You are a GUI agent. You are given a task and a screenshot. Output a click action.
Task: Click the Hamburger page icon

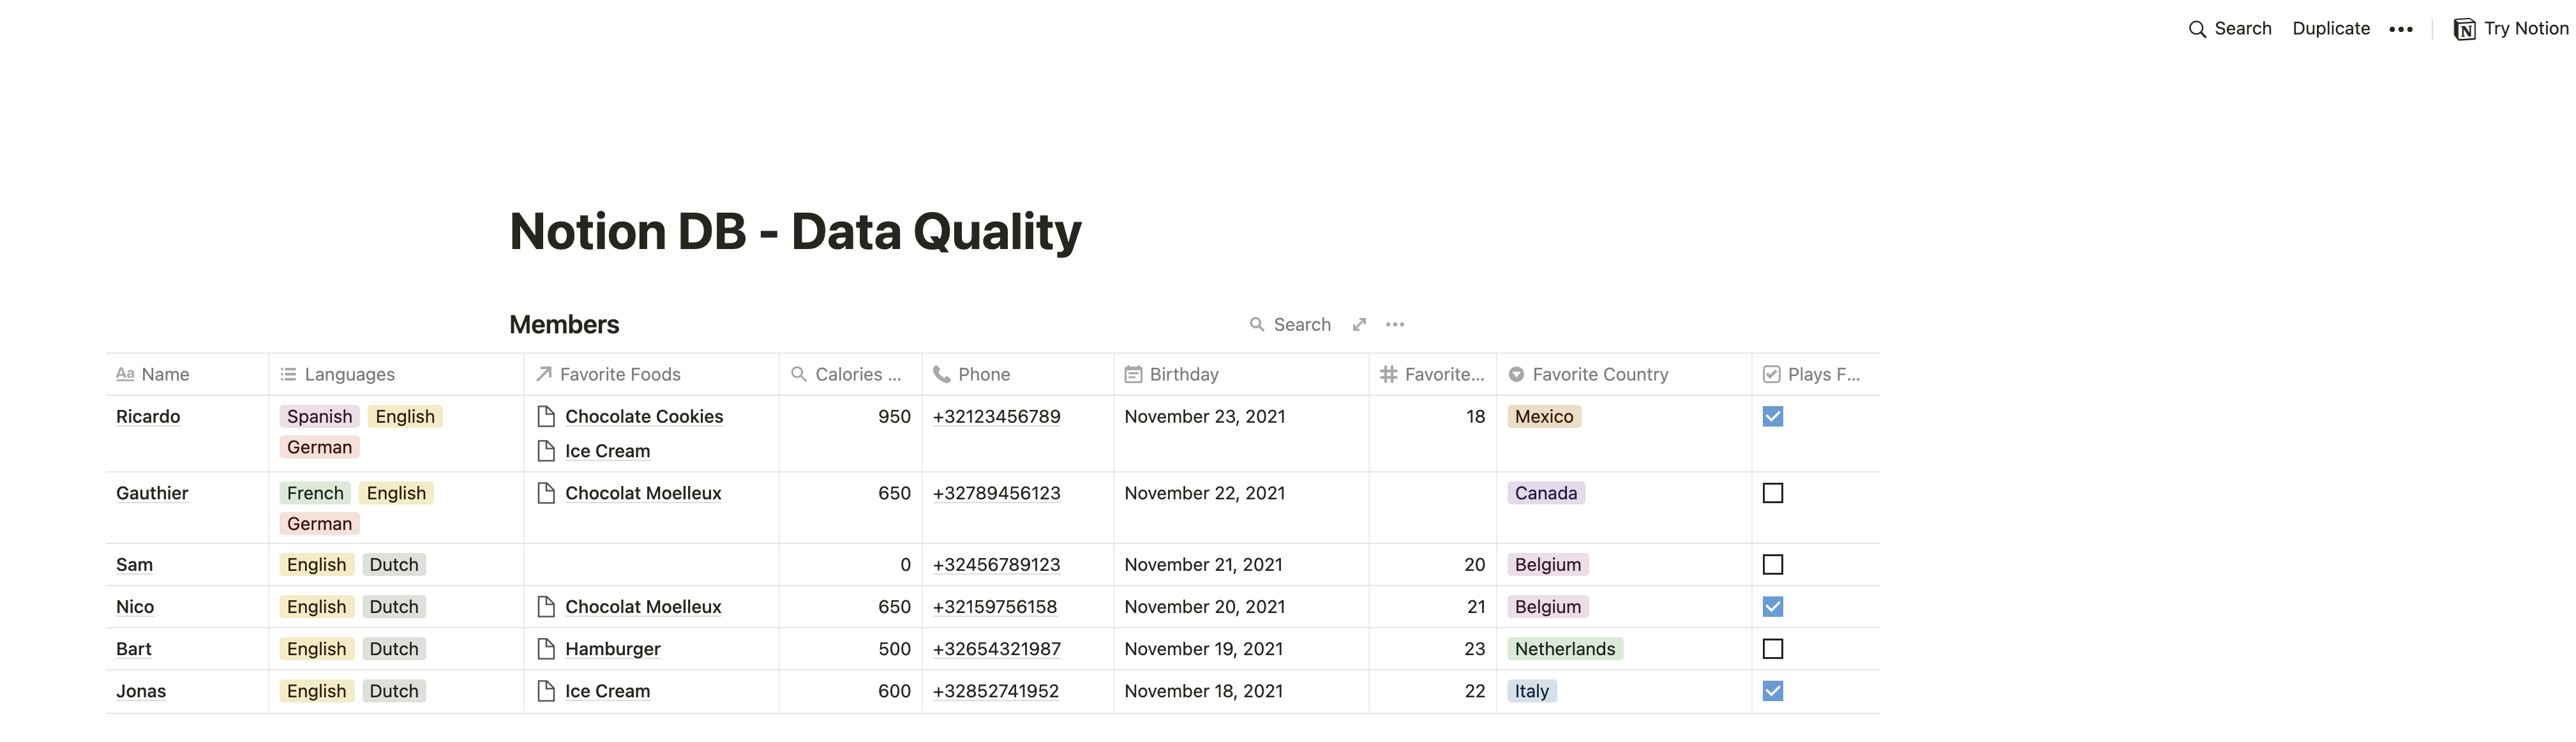tap(546, 649)
